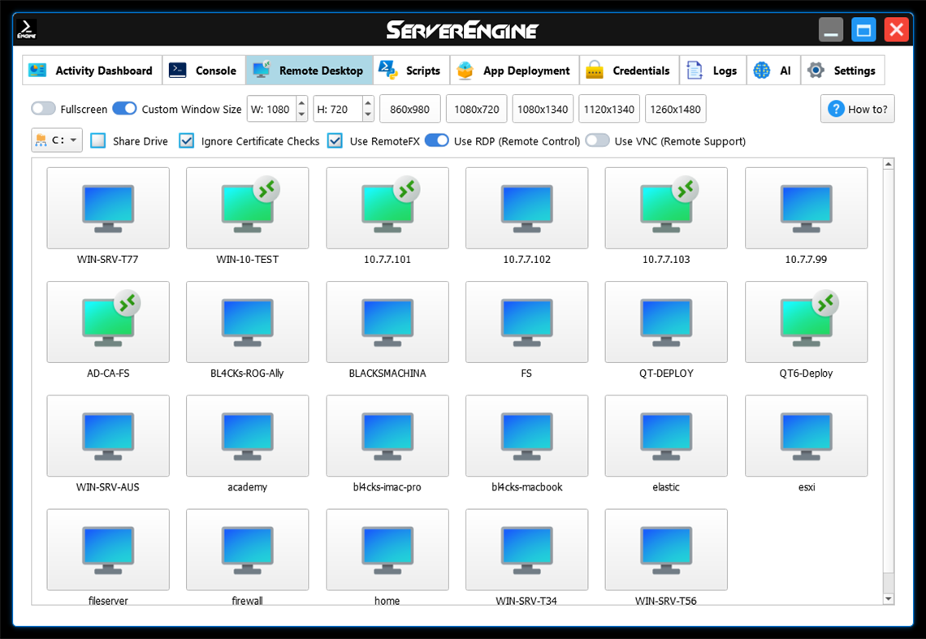926x639 pixels.
Task: Enable the Share Drive checkbox
Action: point(97,140)
